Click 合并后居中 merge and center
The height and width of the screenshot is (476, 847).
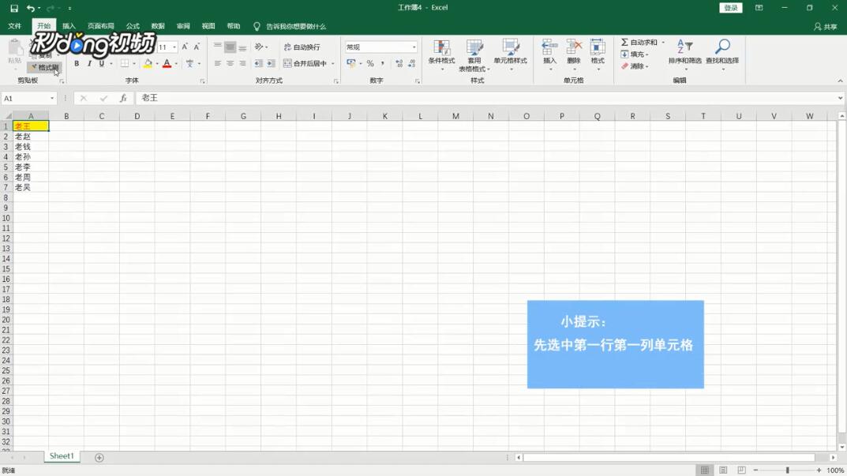pyautogui.click(x=305, y=64)
